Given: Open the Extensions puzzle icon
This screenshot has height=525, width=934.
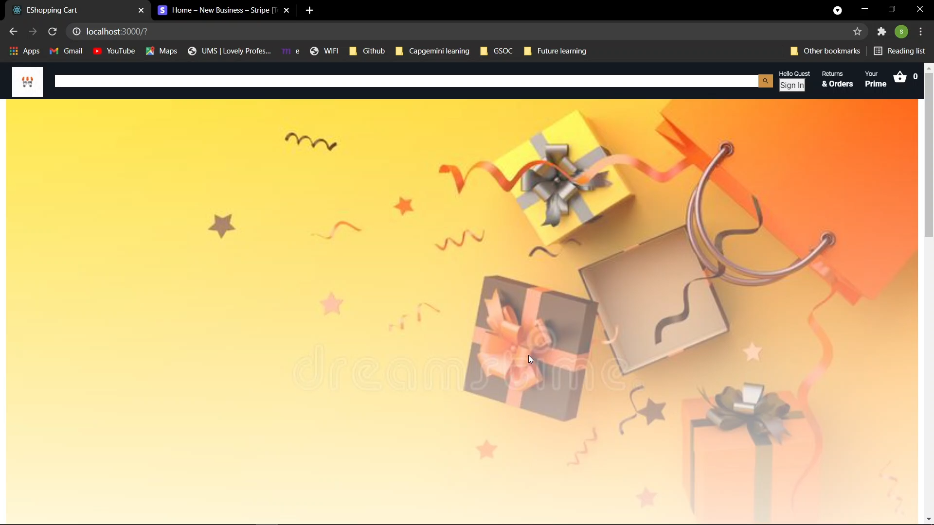Looking at the screenshot, I should (881, 32).
